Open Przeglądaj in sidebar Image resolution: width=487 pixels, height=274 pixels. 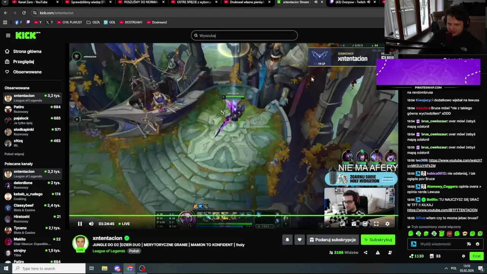click(24, 62)
